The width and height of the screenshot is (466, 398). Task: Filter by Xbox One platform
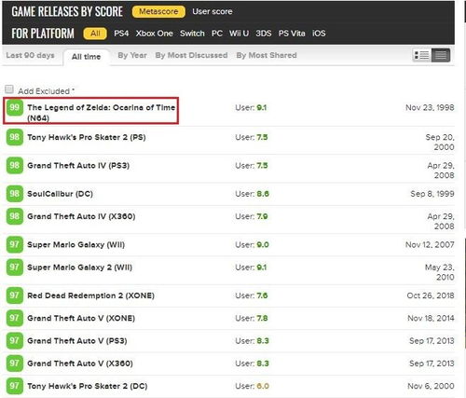(x=154, y=34)
